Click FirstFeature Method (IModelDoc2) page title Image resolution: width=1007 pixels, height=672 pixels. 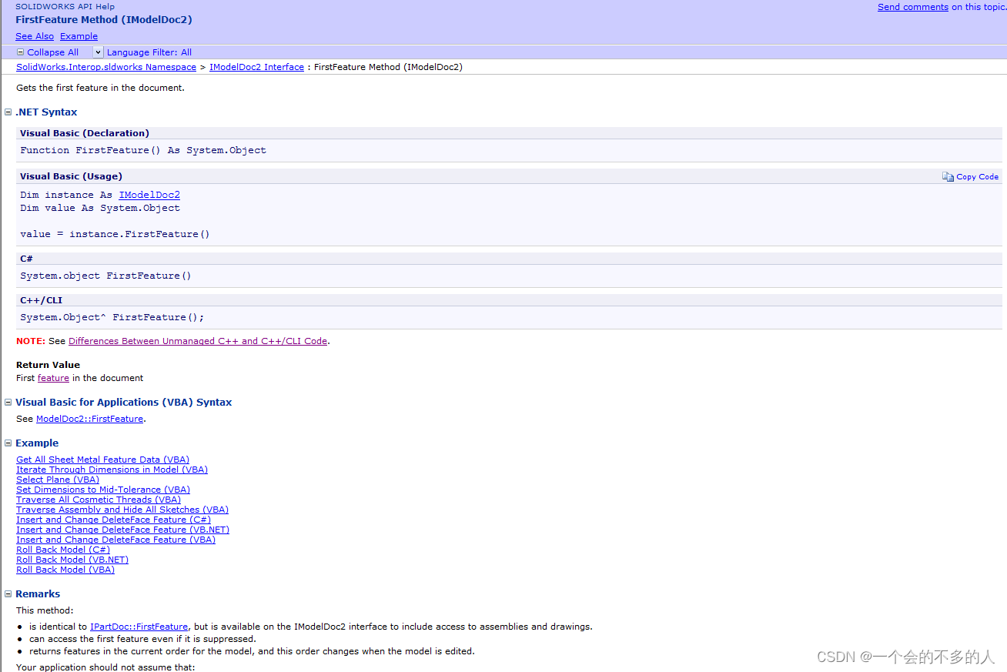tap(104, 20)
